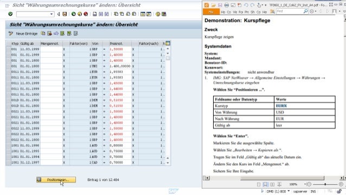Open the 'Pro' (Protect) tab in PDF reader
The width and height of the screenshot is (346, 195).
tap(247, 12)
